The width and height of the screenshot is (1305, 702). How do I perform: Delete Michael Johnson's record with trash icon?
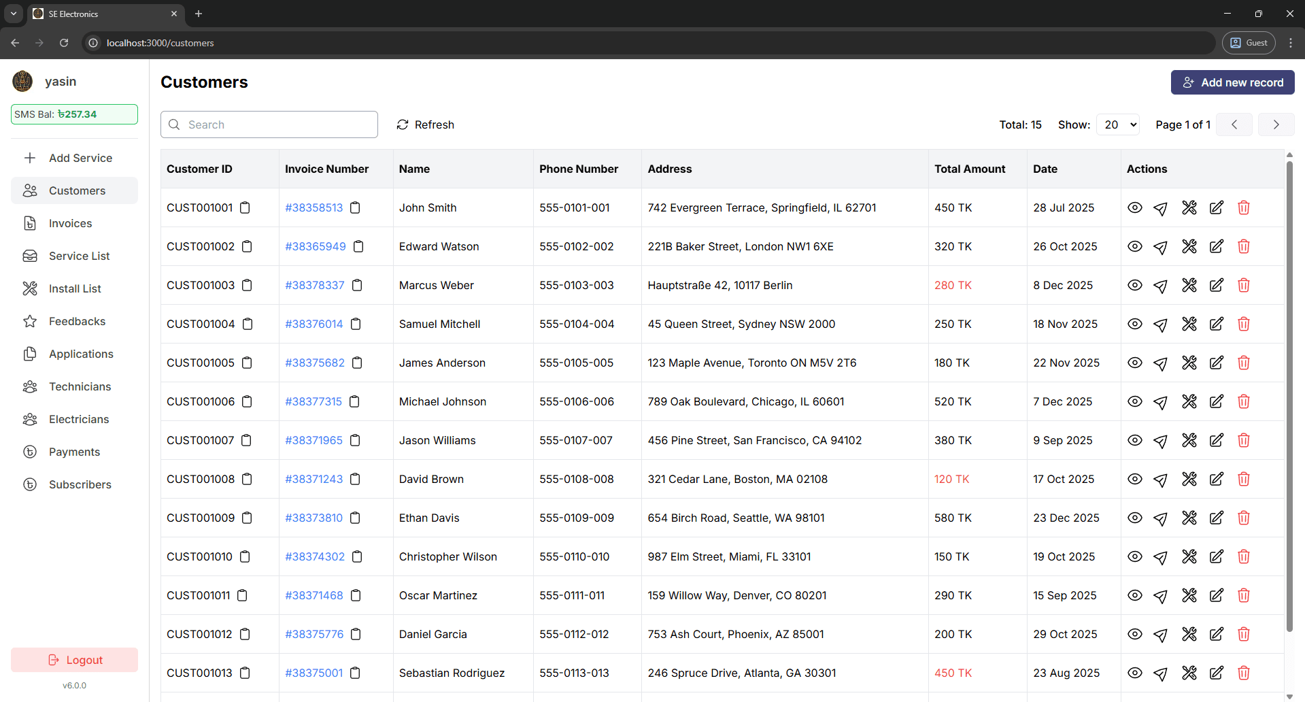click(1243, 401)
